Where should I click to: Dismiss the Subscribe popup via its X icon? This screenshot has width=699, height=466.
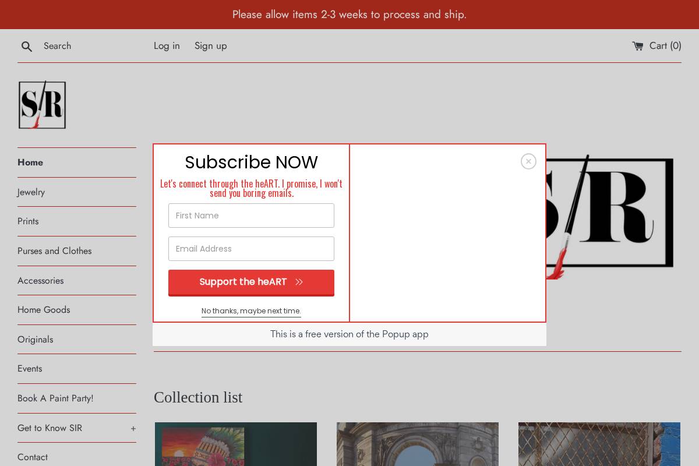(528, 161)
